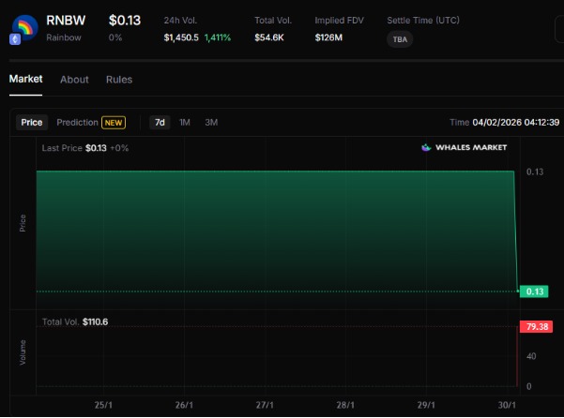
Task: Click the Last Price $0.13 readout
Action: (84, 148)
